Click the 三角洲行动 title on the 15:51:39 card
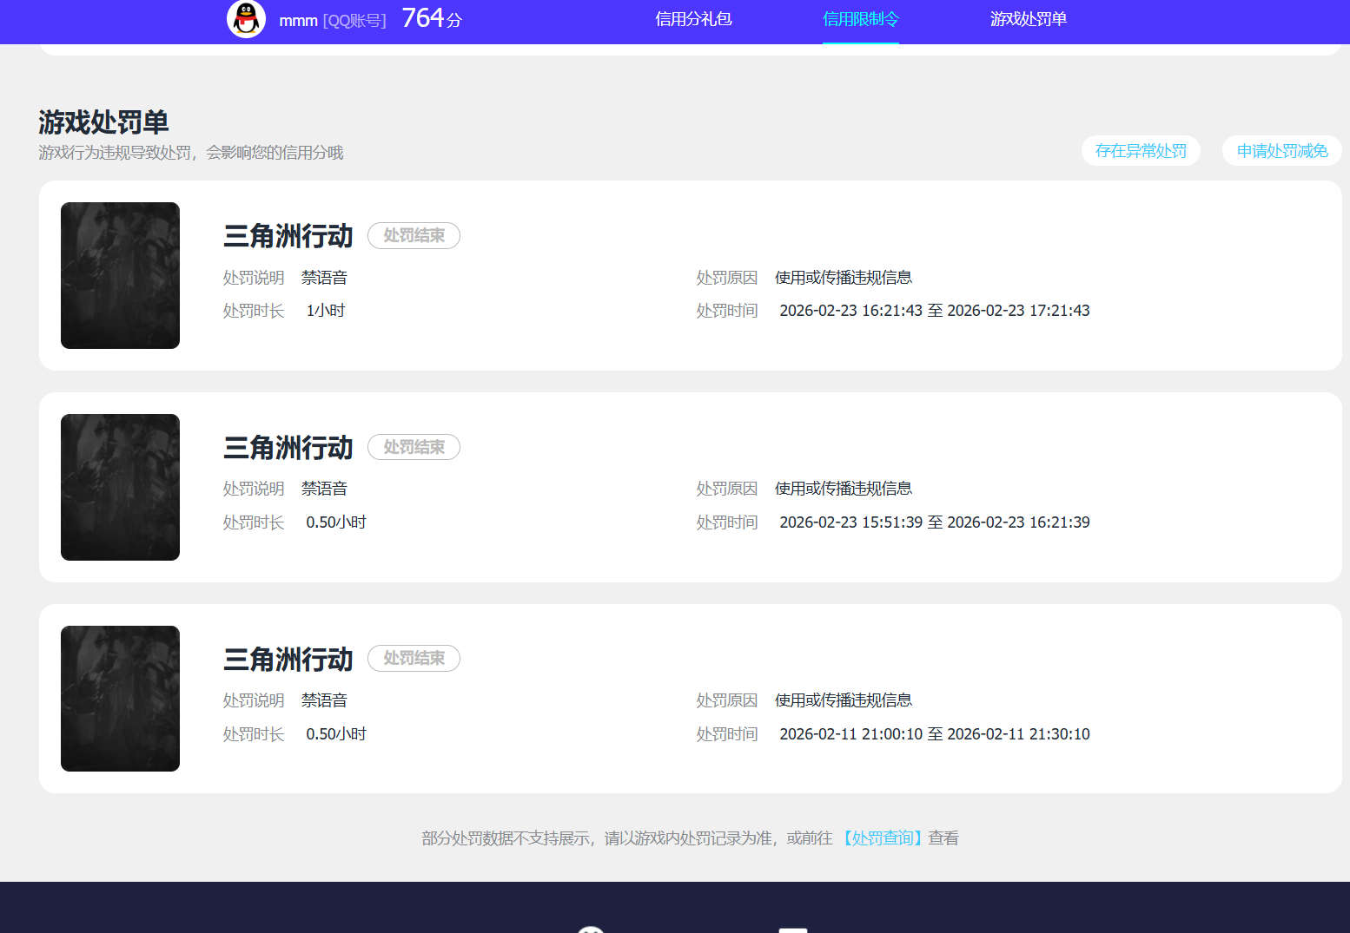 tap(288, 448)
